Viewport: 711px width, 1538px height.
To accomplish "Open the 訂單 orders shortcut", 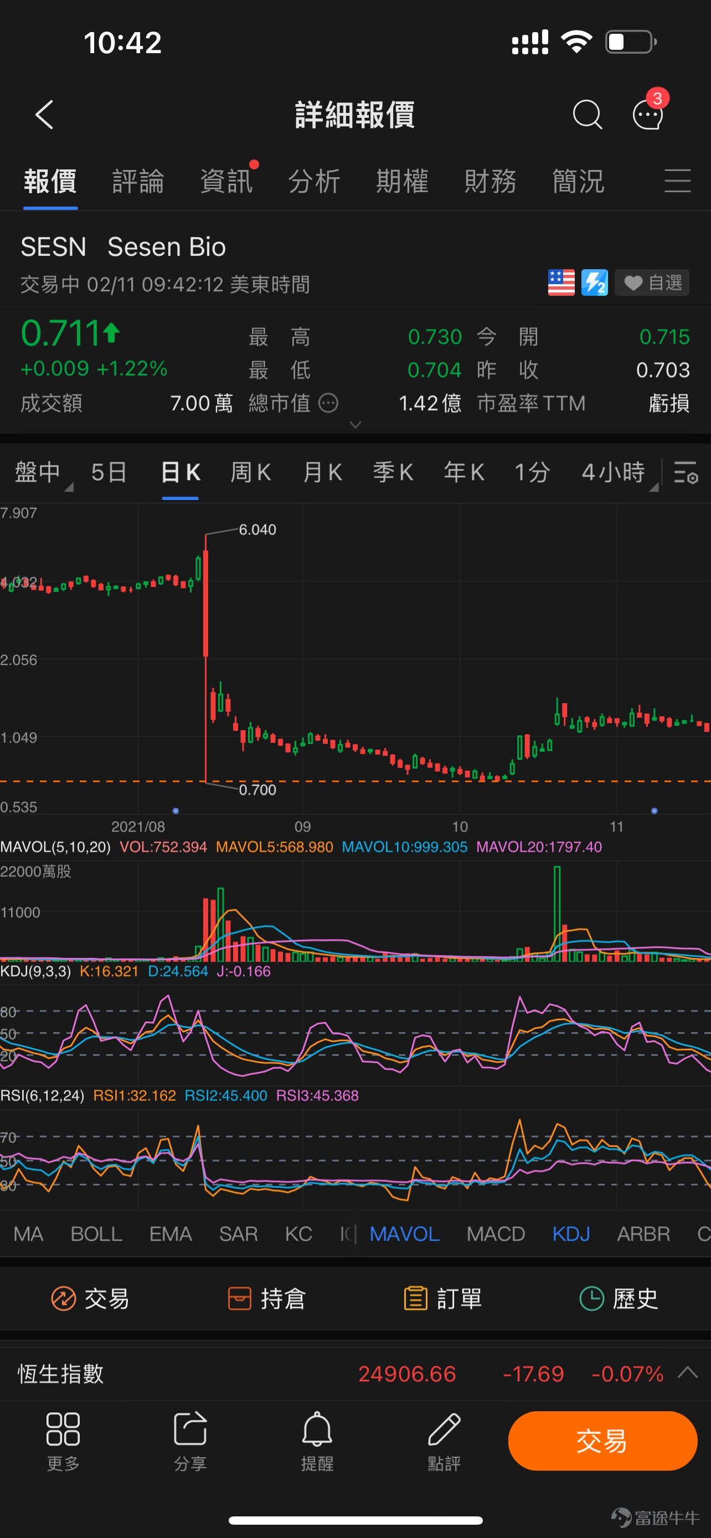I will click(x=442, y=1299).
